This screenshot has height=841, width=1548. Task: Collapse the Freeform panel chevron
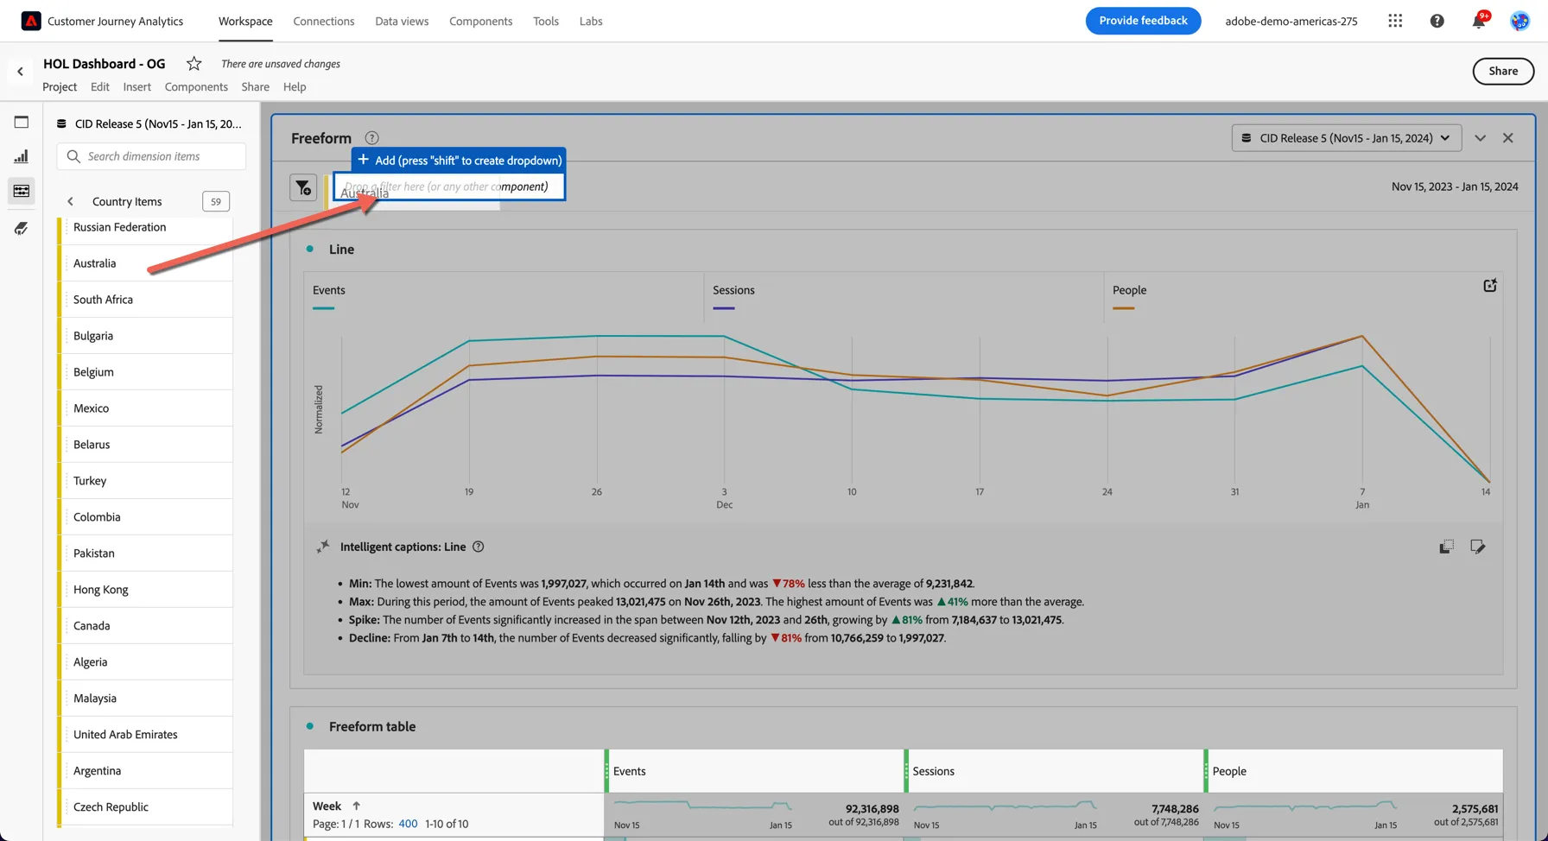(x=1480, y=138)
